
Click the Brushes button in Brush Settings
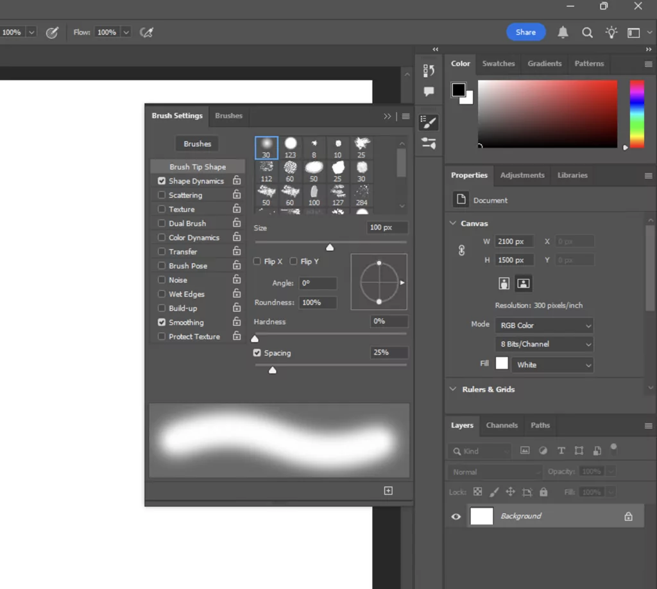[196, 143]
